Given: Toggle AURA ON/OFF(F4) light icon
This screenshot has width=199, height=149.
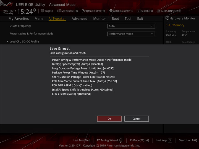Looking at the screenshot, I should [x=159, y=11].
